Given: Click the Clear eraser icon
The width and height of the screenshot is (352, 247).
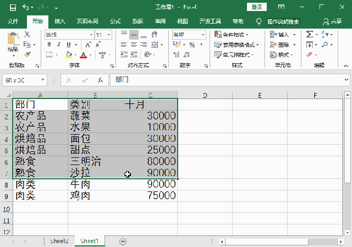Looking at the screenshot, I should point(309,54).
